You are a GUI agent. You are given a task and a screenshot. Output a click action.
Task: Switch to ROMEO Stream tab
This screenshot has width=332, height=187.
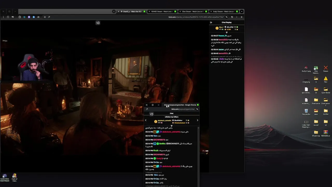pyautogui.click(x=162, y=11)
